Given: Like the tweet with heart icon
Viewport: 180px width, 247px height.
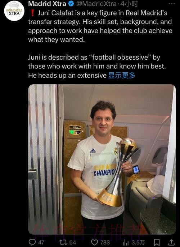Looking at the screenshot, I should (94, 242).
